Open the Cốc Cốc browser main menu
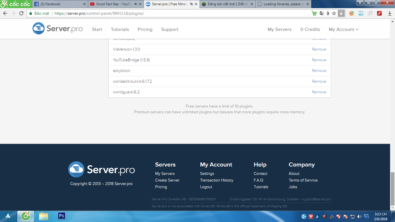This screenshot has height=222, width=395. pos(16,4)
